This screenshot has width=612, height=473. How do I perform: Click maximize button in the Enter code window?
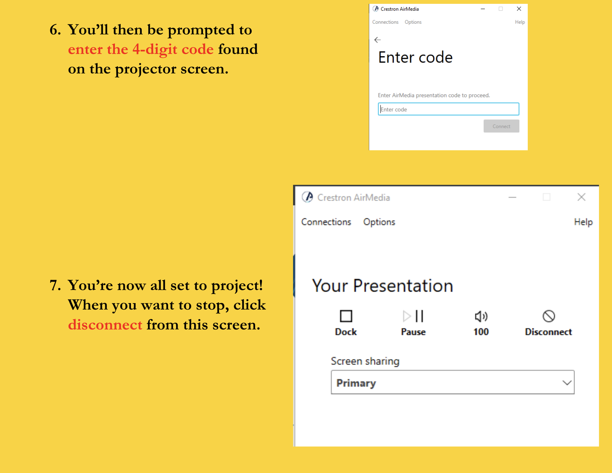(x=501, y=9)
